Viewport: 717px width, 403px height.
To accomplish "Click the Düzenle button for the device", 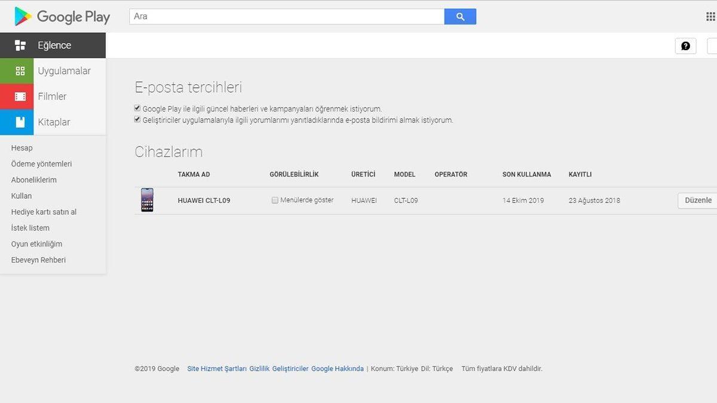I will pos(697,200).
